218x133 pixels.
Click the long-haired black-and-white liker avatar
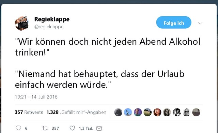tap(167, 112)
